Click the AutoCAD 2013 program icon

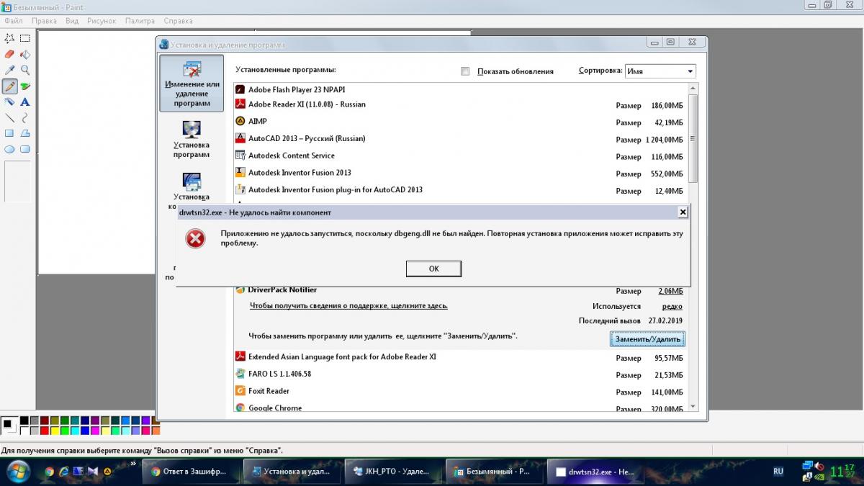[240, 138]
